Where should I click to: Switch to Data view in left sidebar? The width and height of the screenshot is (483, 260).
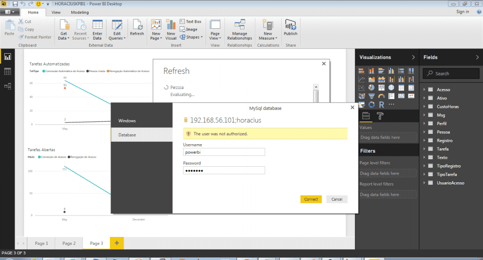coord(8,72)
